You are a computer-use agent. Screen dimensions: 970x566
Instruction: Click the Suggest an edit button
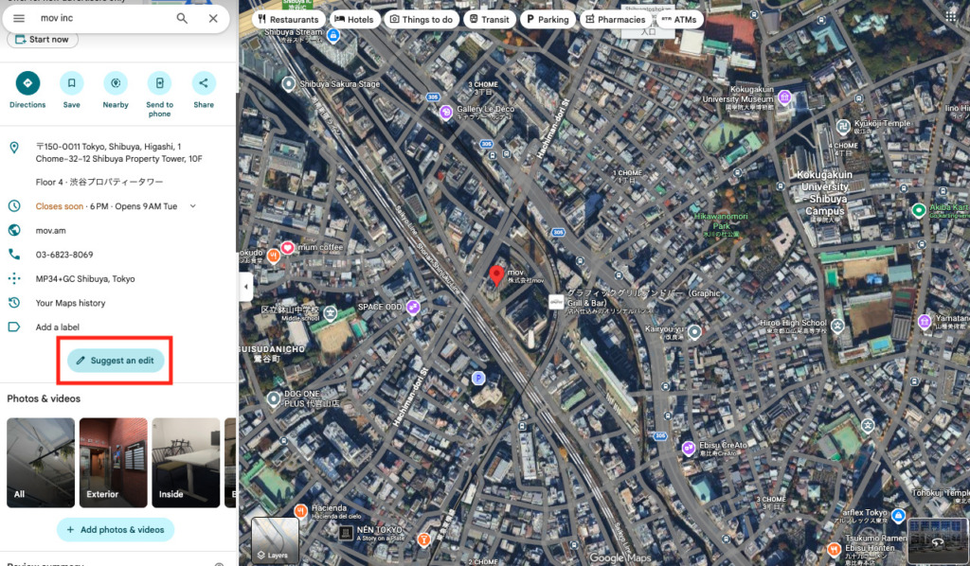(x=116, y=361)
